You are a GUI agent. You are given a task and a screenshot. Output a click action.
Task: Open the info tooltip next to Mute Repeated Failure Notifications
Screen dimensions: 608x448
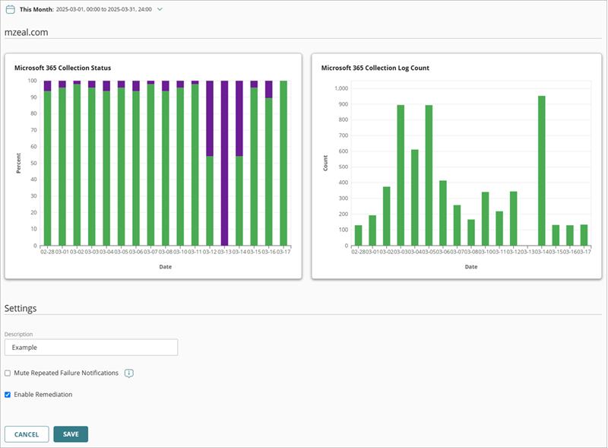point(128,373)
